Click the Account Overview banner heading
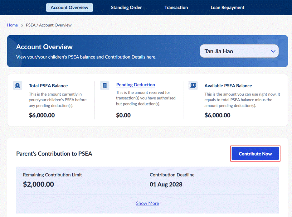Image resolution: width=292 pixels, height=217 pixels. tap(44, 47)
